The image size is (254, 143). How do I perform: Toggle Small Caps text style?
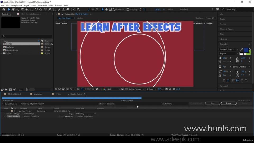pos(237,81)
